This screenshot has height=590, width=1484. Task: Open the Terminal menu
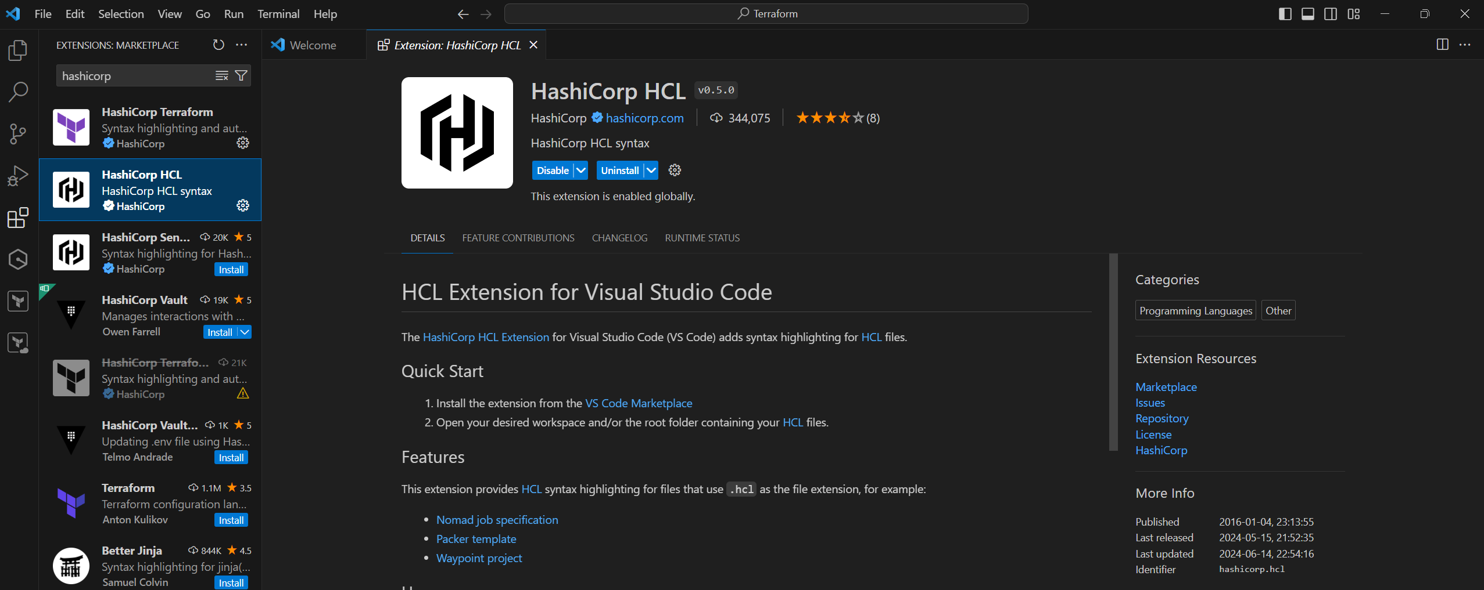coord(278,14)
